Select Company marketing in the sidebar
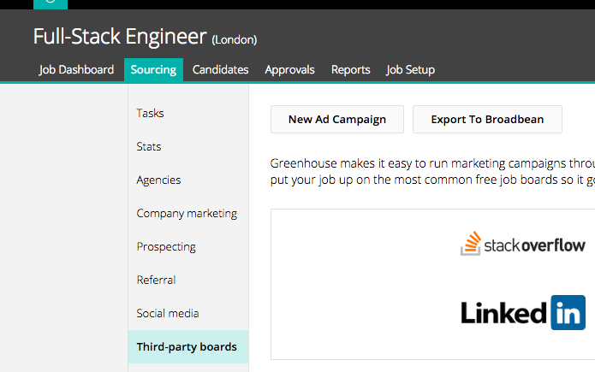The height and width of the screenshot is (372, 595). 188,213
